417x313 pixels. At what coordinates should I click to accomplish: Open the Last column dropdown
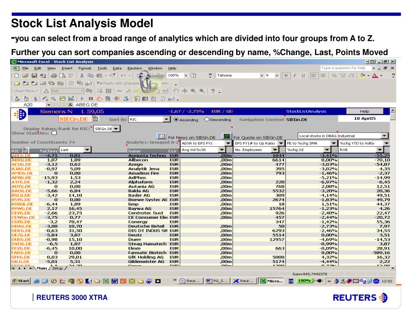[87, 150]
